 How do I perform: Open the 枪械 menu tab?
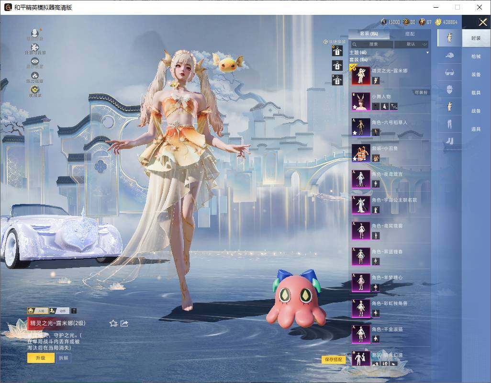point(476,56)
